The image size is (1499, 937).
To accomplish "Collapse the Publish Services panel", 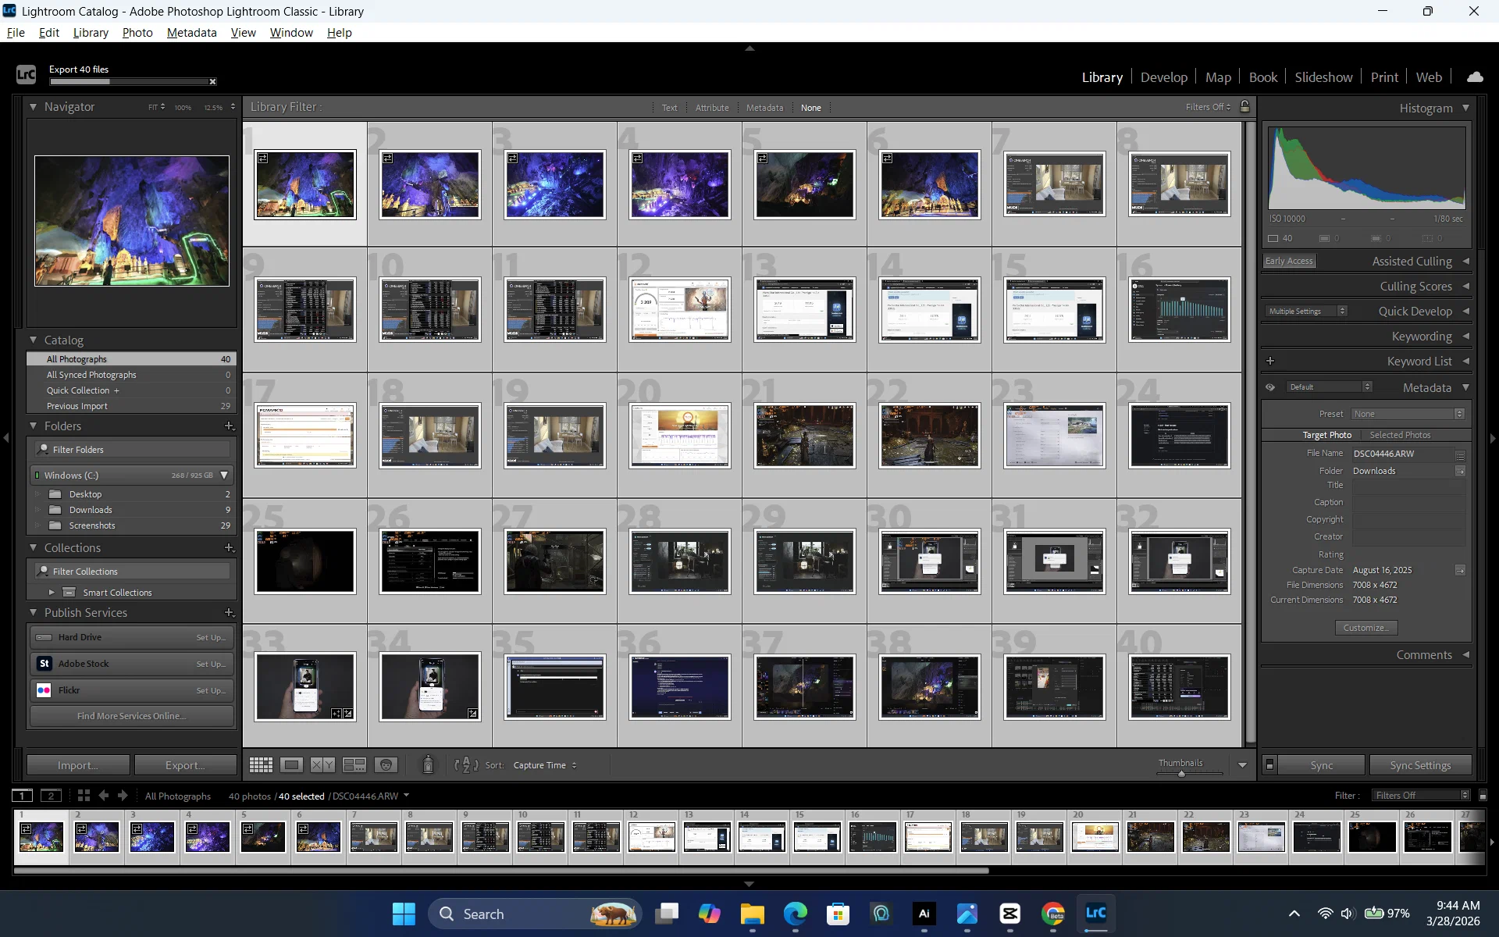I will tap(33, 612).
